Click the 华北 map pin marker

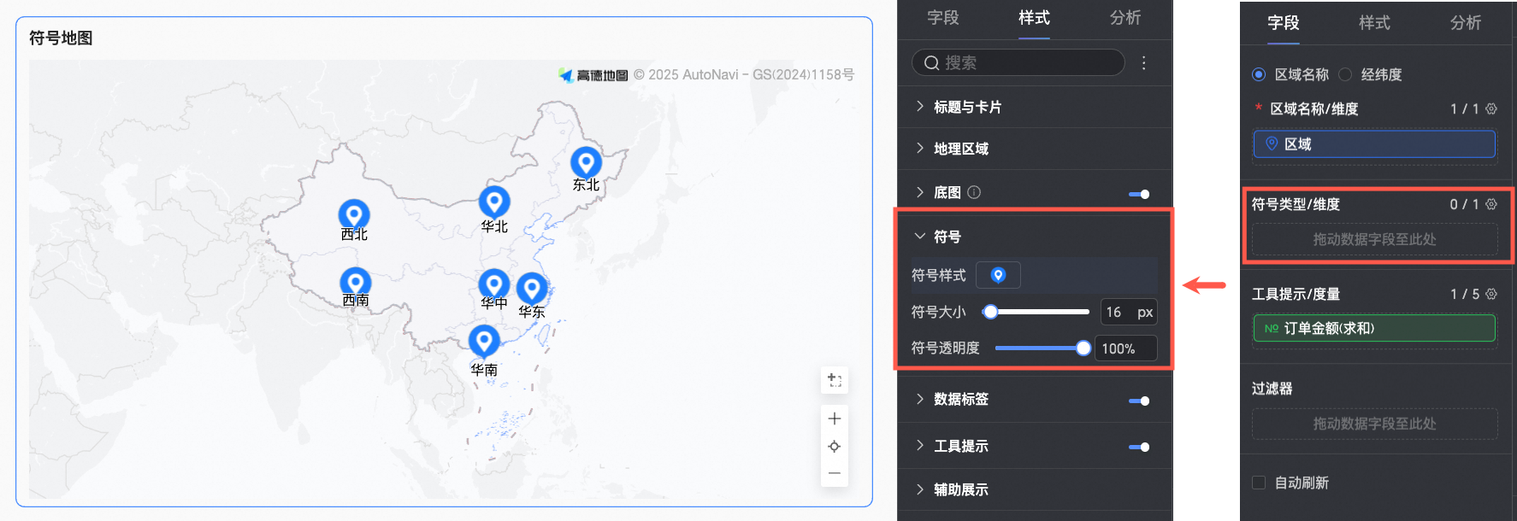(494, 202)
